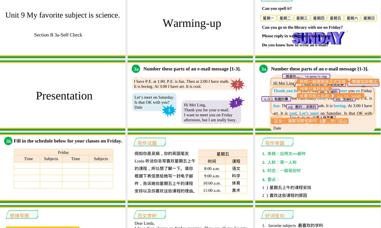Click the '11:00 a.m.' table cell
The image size is (381, 228).
212,190
